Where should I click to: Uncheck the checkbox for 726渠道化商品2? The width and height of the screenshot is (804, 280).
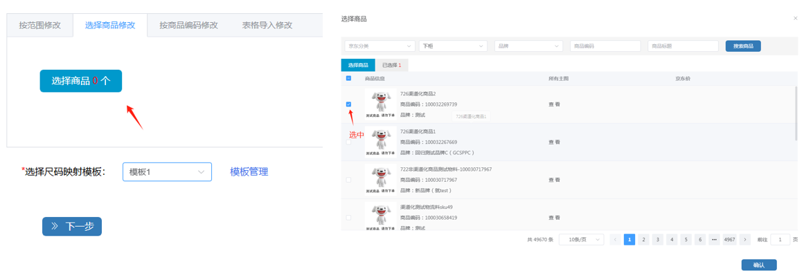click(348, 104)
